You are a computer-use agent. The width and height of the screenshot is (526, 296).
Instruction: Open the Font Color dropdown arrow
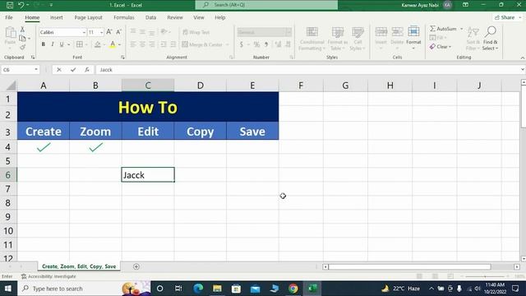(x=119, y=44)
